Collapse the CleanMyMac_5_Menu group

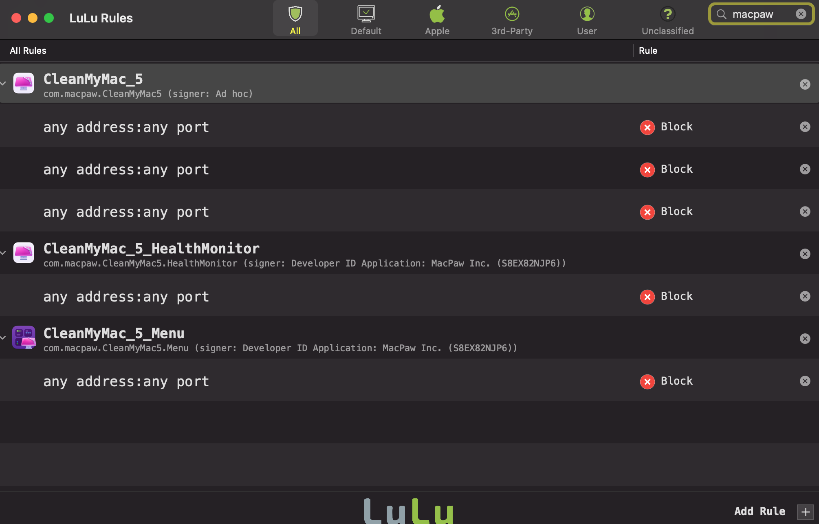coord(3,337)
